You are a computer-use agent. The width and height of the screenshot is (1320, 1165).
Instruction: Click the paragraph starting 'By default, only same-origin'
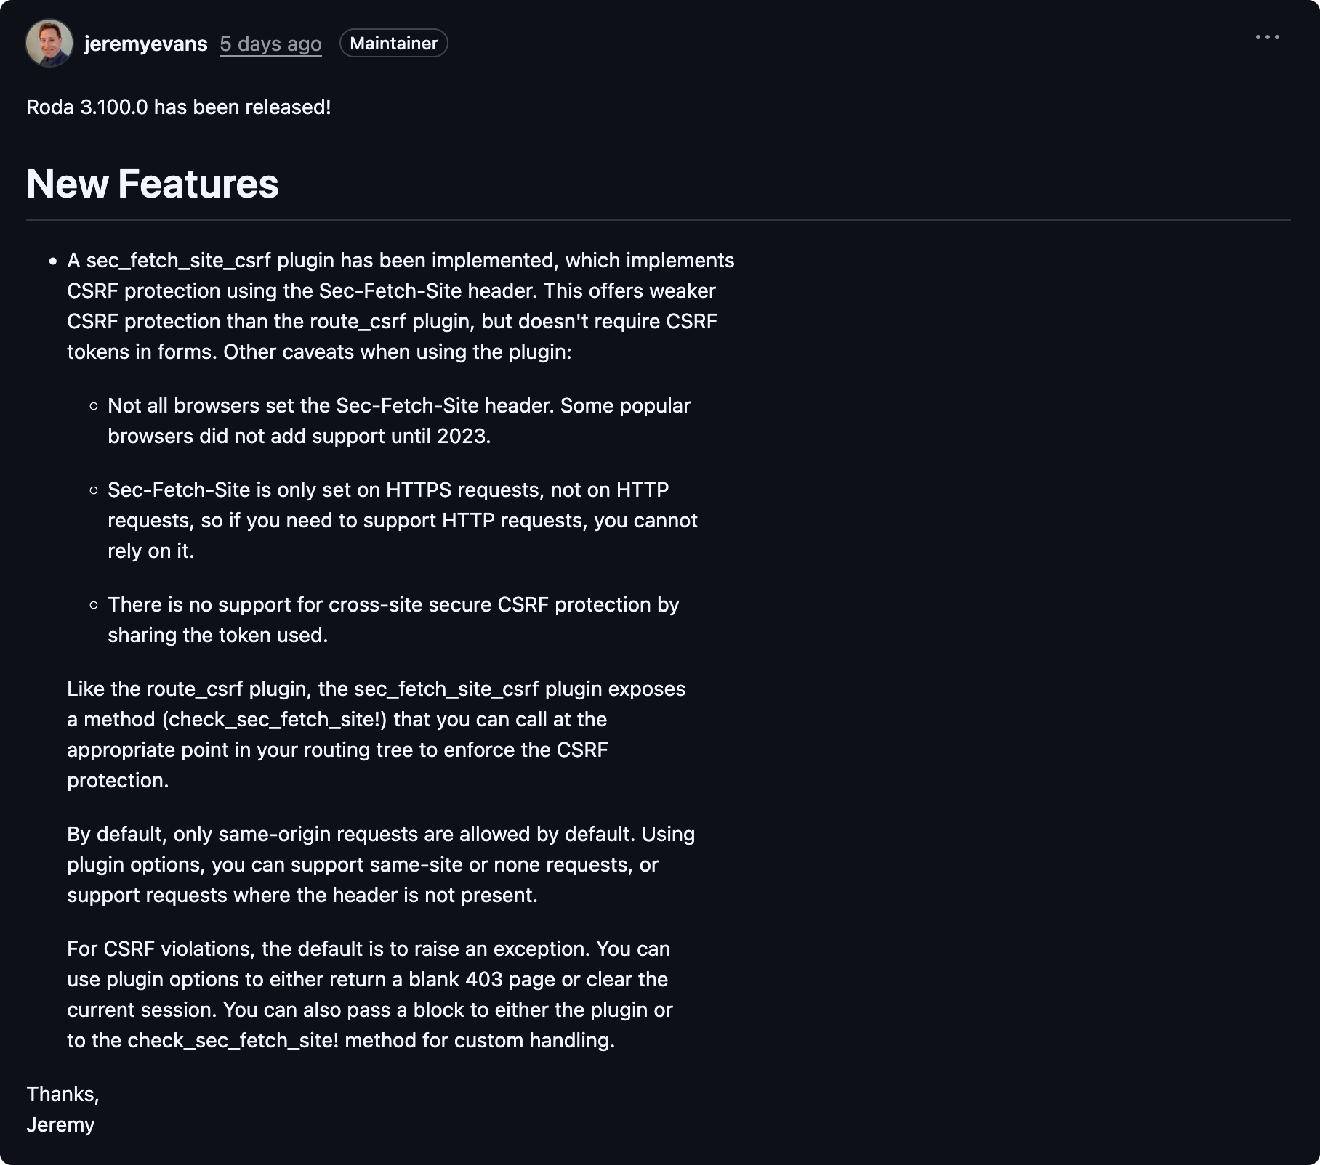click(381, 864)
